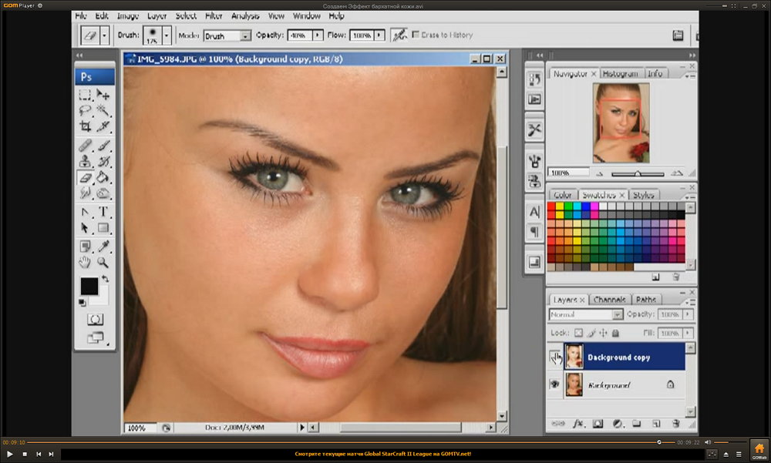This screenshot has height=463, width=771.
Task: Open the Histogram tab
Action: tap(621, 73)
